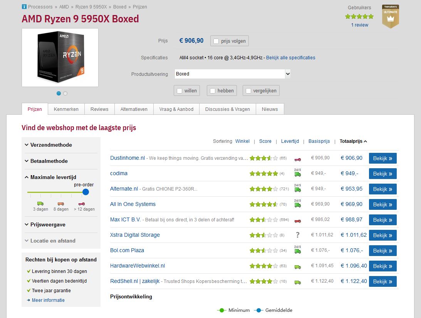Click Xstra Digital Storage total price € 1.011,62
The image size is (421, 318).
tap(354, 235)
